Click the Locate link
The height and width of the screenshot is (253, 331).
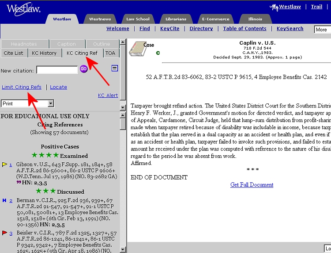(x=58, y=87)
